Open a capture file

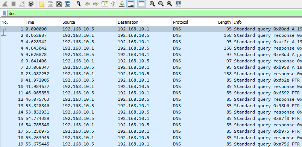pos(42,4)
